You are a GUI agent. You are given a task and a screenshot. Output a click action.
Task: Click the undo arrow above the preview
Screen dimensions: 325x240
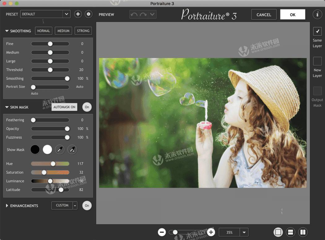[x=134, y=14]
